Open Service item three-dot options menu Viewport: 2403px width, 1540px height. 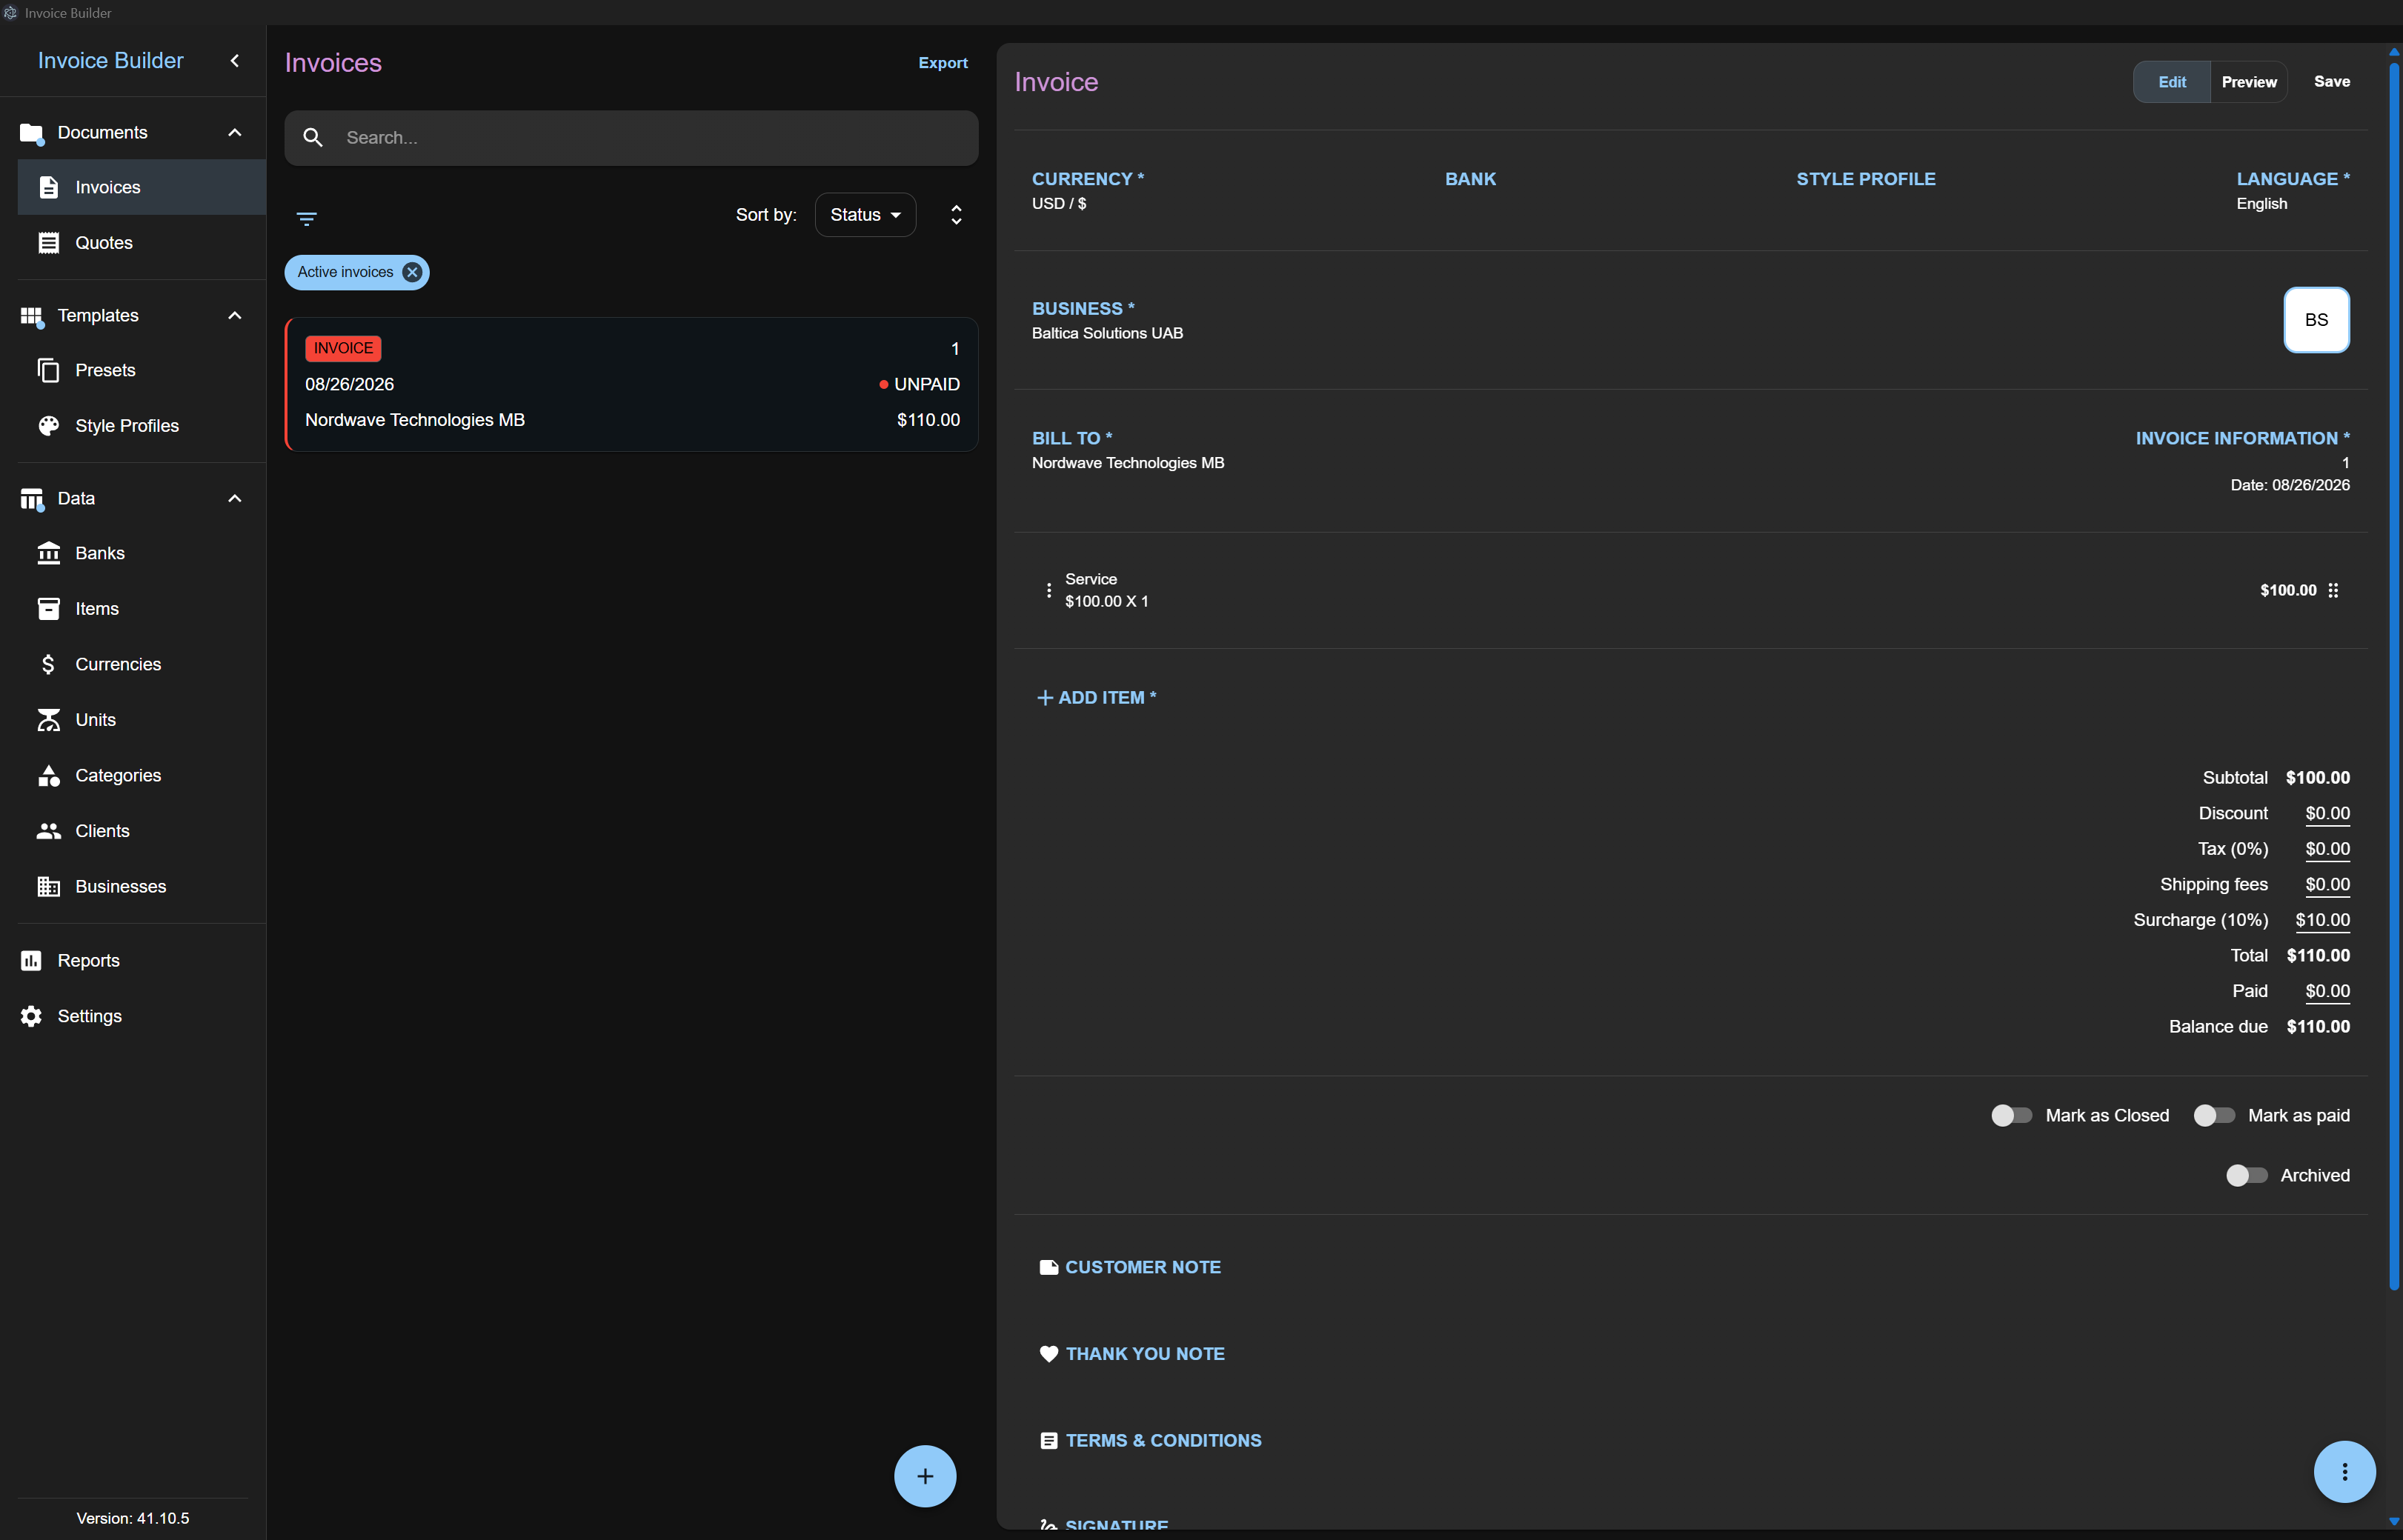click(x=1048, y=590)
